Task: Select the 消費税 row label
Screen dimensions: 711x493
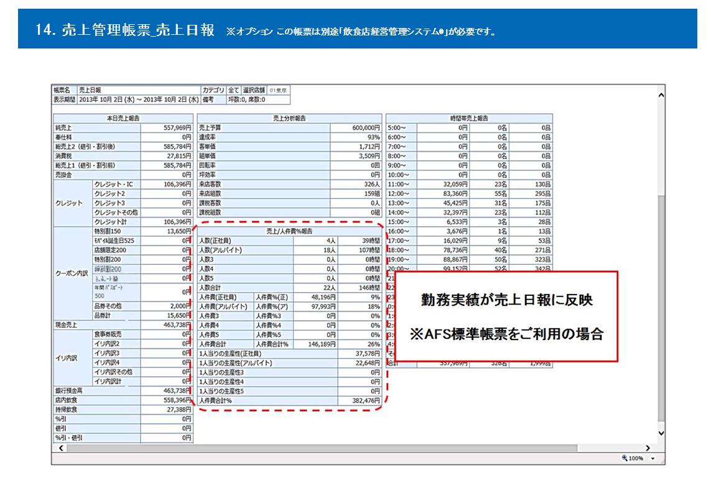Action: (97, 156)
